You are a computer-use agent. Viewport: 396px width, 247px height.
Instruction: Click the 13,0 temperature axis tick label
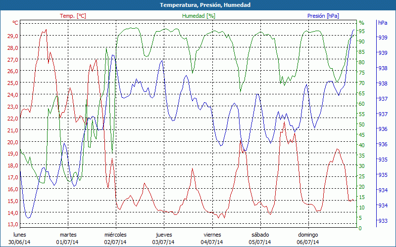12,224
